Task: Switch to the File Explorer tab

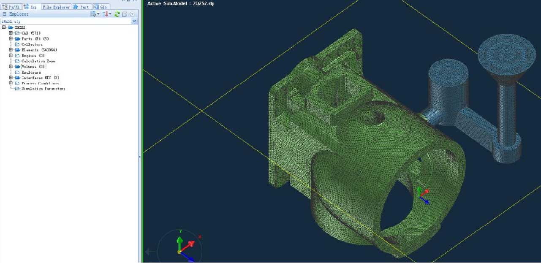Action: tap(56, 7)
